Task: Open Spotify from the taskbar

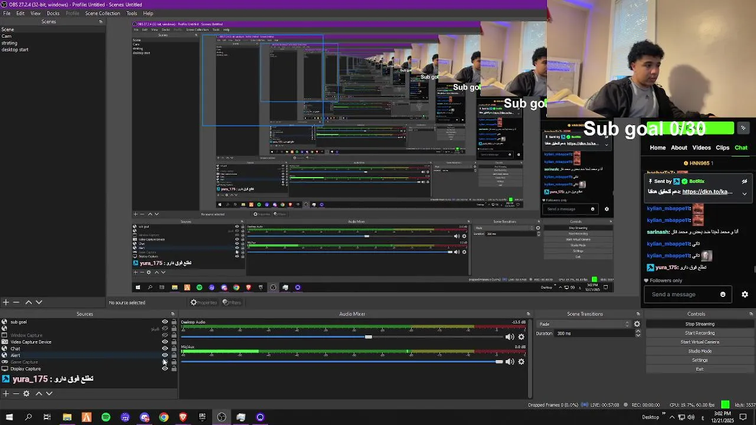Action: click(106, 417)
